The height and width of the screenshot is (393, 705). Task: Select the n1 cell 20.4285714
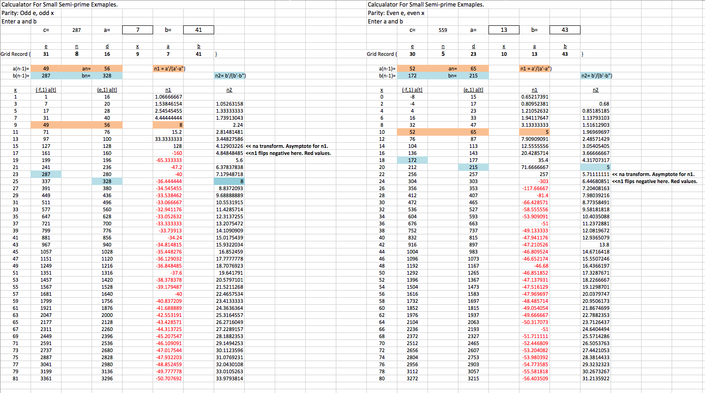pos(535,153)
